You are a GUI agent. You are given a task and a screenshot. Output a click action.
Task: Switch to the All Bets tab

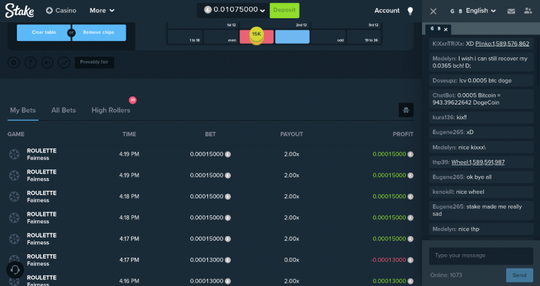pyautogui.click(x=63, y=111)
